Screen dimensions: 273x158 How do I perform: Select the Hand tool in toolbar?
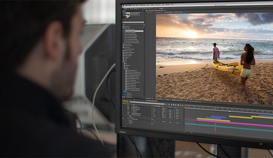tap(125, 9)
